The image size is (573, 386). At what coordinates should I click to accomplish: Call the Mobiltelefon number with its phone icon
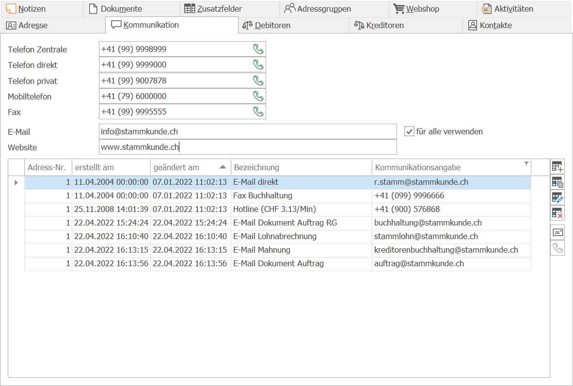[x=258, y=96]
